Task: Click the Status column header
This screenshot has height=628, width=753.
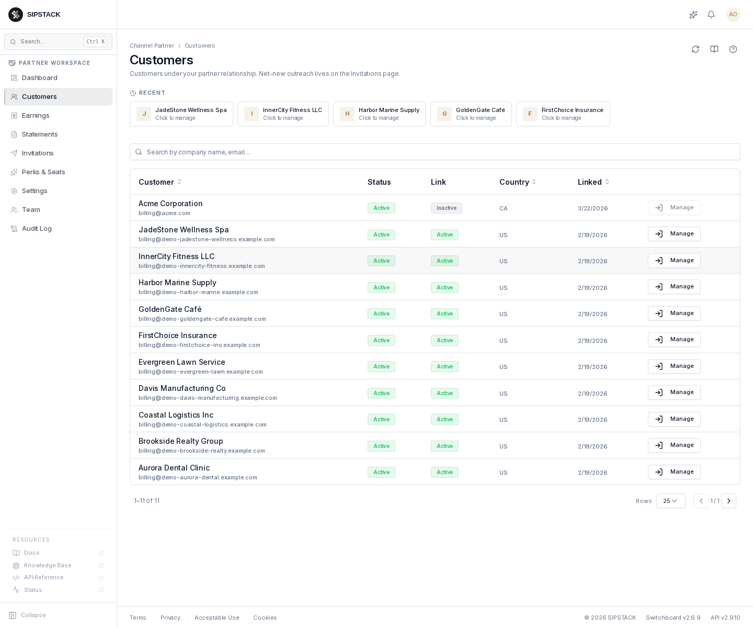Action: pyautogui.click(x=379, y=182)
